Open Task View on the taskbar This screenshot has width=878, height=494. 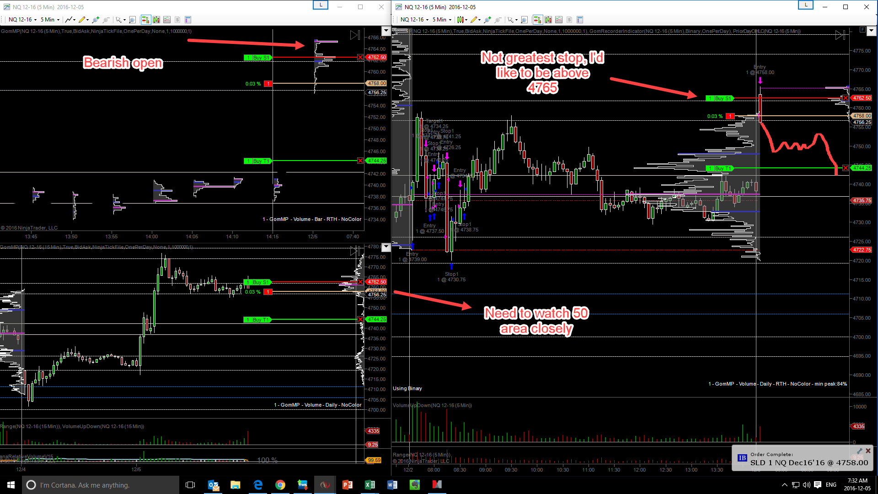190,485
